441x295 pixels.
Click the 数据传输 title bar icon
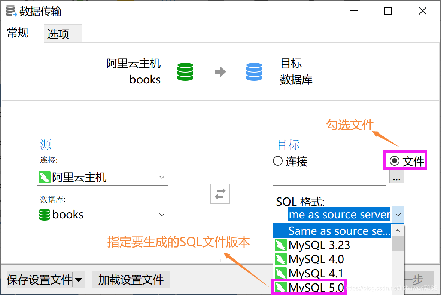[11, 11]
